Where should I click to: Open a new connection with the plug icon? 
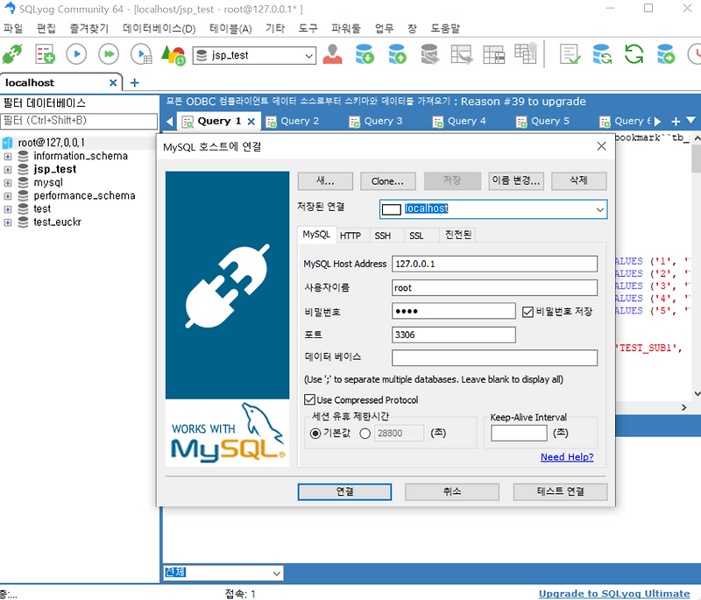tap(12, 54)
